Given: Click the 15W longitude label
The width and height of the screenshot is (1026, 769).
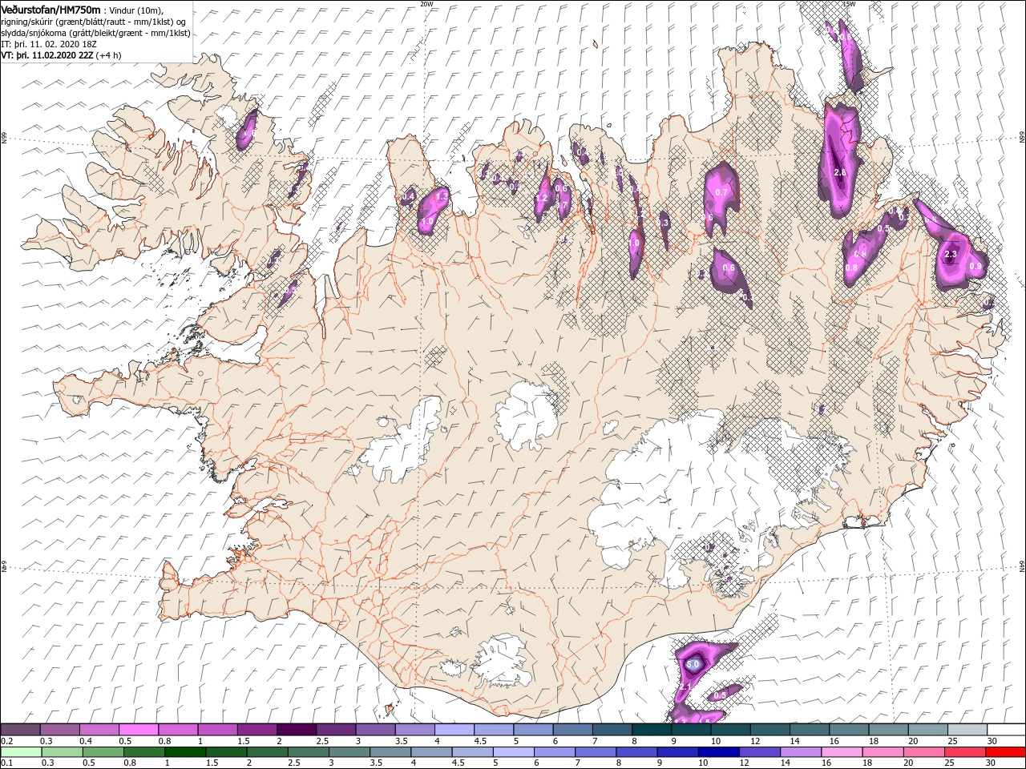Looking at the screenshot, I should (x=849, y=3).
